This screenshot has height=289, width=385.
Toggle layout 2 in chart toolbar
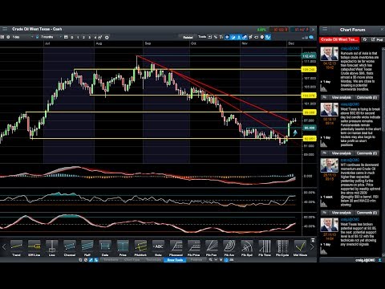pyautogui.click(x=83, y=37)
